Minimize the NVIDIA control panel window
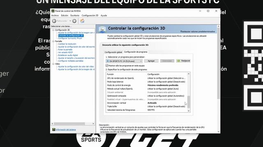 tap(200, 11)
